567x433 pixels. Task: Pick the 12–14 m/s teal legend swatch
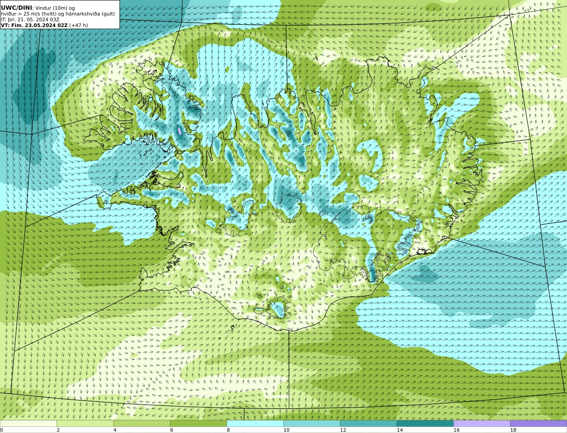coord(369,423)
